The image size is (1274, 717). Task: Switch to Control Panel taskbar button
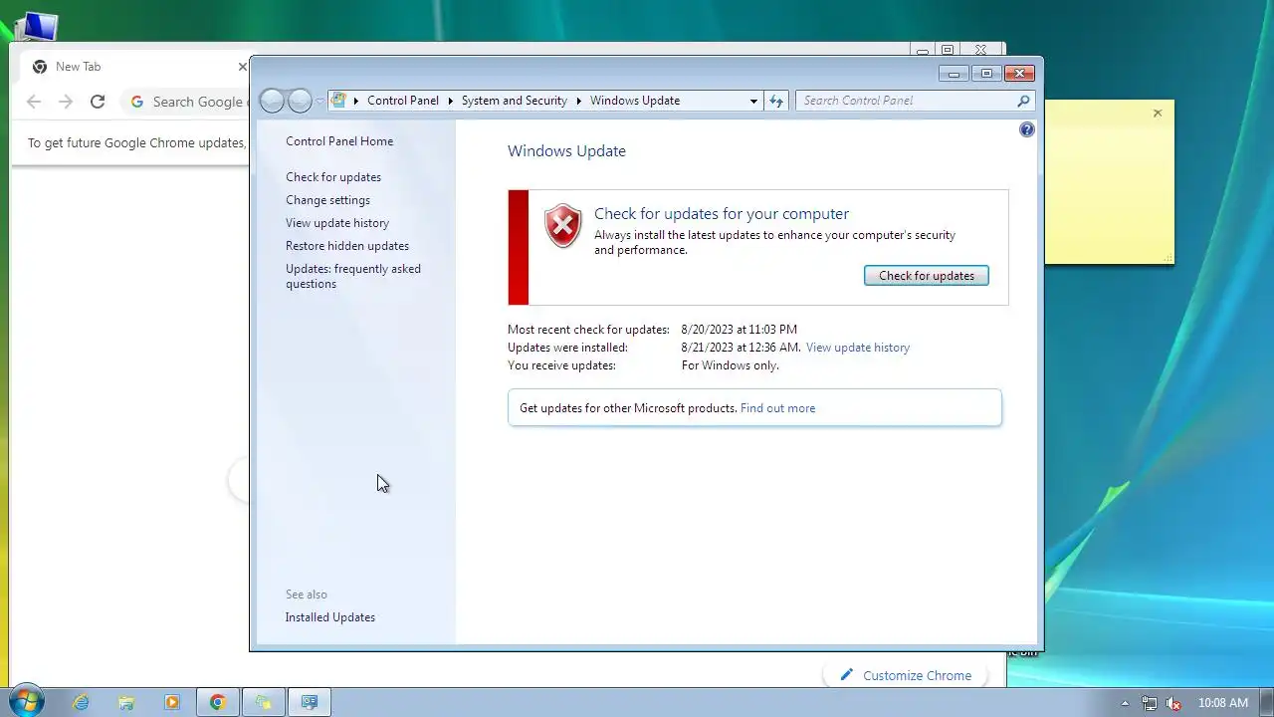[x=310, y=702]
